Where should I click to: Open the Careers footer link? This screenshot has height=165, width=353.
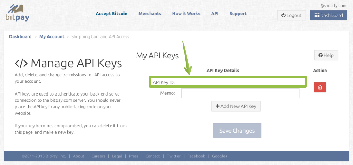(x=98, y=156)
